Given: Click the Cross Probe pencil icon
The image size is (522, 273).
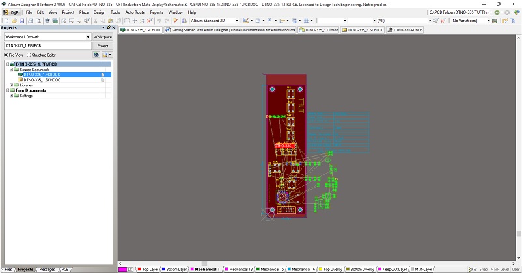Looking at the screenshot, I should click(x=176, y=21).
